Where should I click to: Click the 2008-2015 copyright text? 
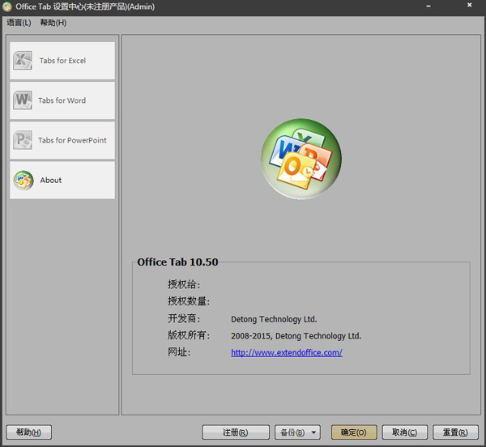(296, 336)
